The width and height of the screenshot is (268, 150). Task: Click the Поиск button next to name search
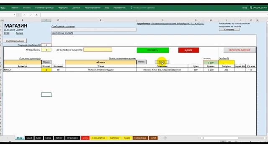[141, 62]
